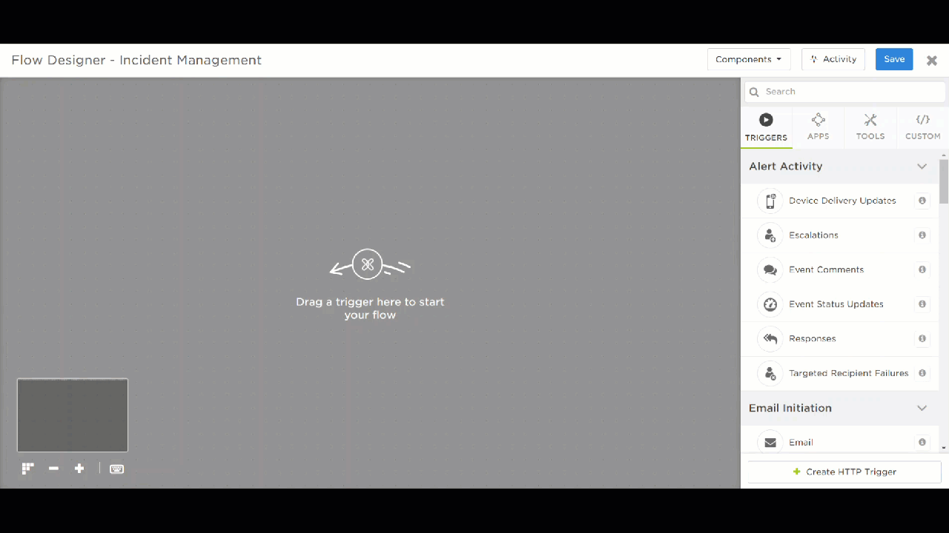Switch to the Custom tab
949x533 pixels.
tap(923, 127)
